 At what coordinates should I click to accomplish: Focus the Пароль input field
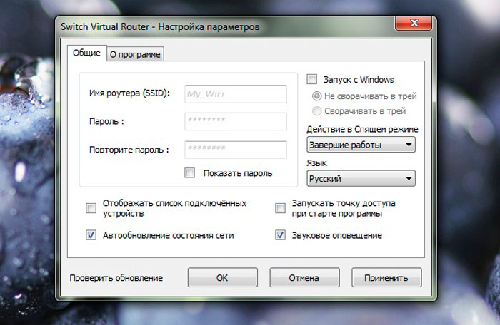[236, 121]
